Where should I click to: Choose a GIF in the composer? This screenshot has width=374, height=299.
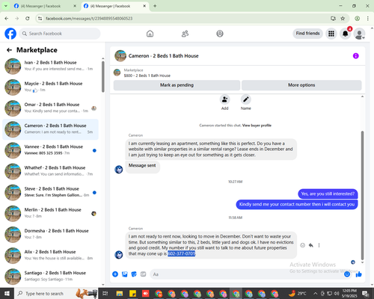click(x=143, y=274)
